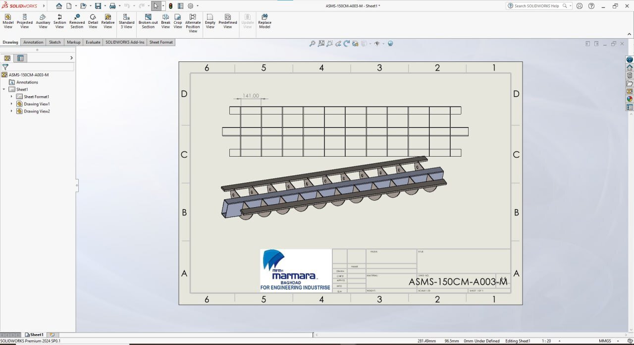Open the Evaluate tab

[93, 42]
